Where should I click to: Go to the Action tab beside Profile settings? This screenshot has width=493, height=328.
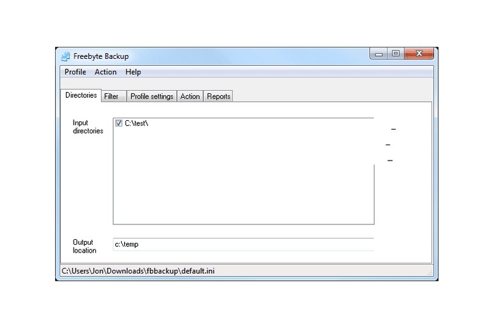pyautogui.click(x=190, y=96)
